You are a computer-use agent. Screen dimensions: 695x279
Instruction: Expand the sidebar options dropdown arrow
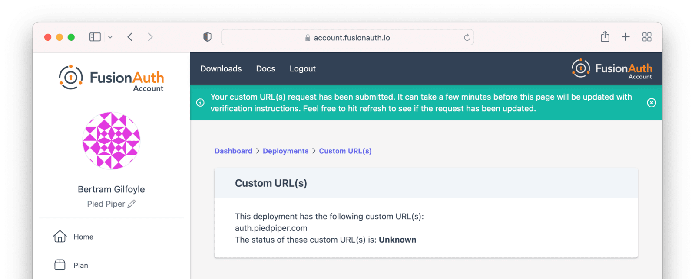point(110,37)
